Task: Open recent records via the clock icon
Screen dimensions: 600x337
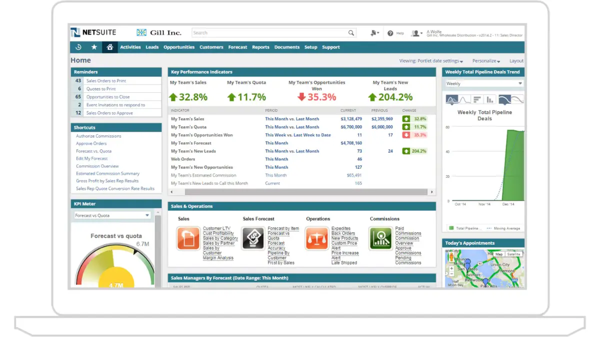Action: pyautogui.click(x=78, y=47)
